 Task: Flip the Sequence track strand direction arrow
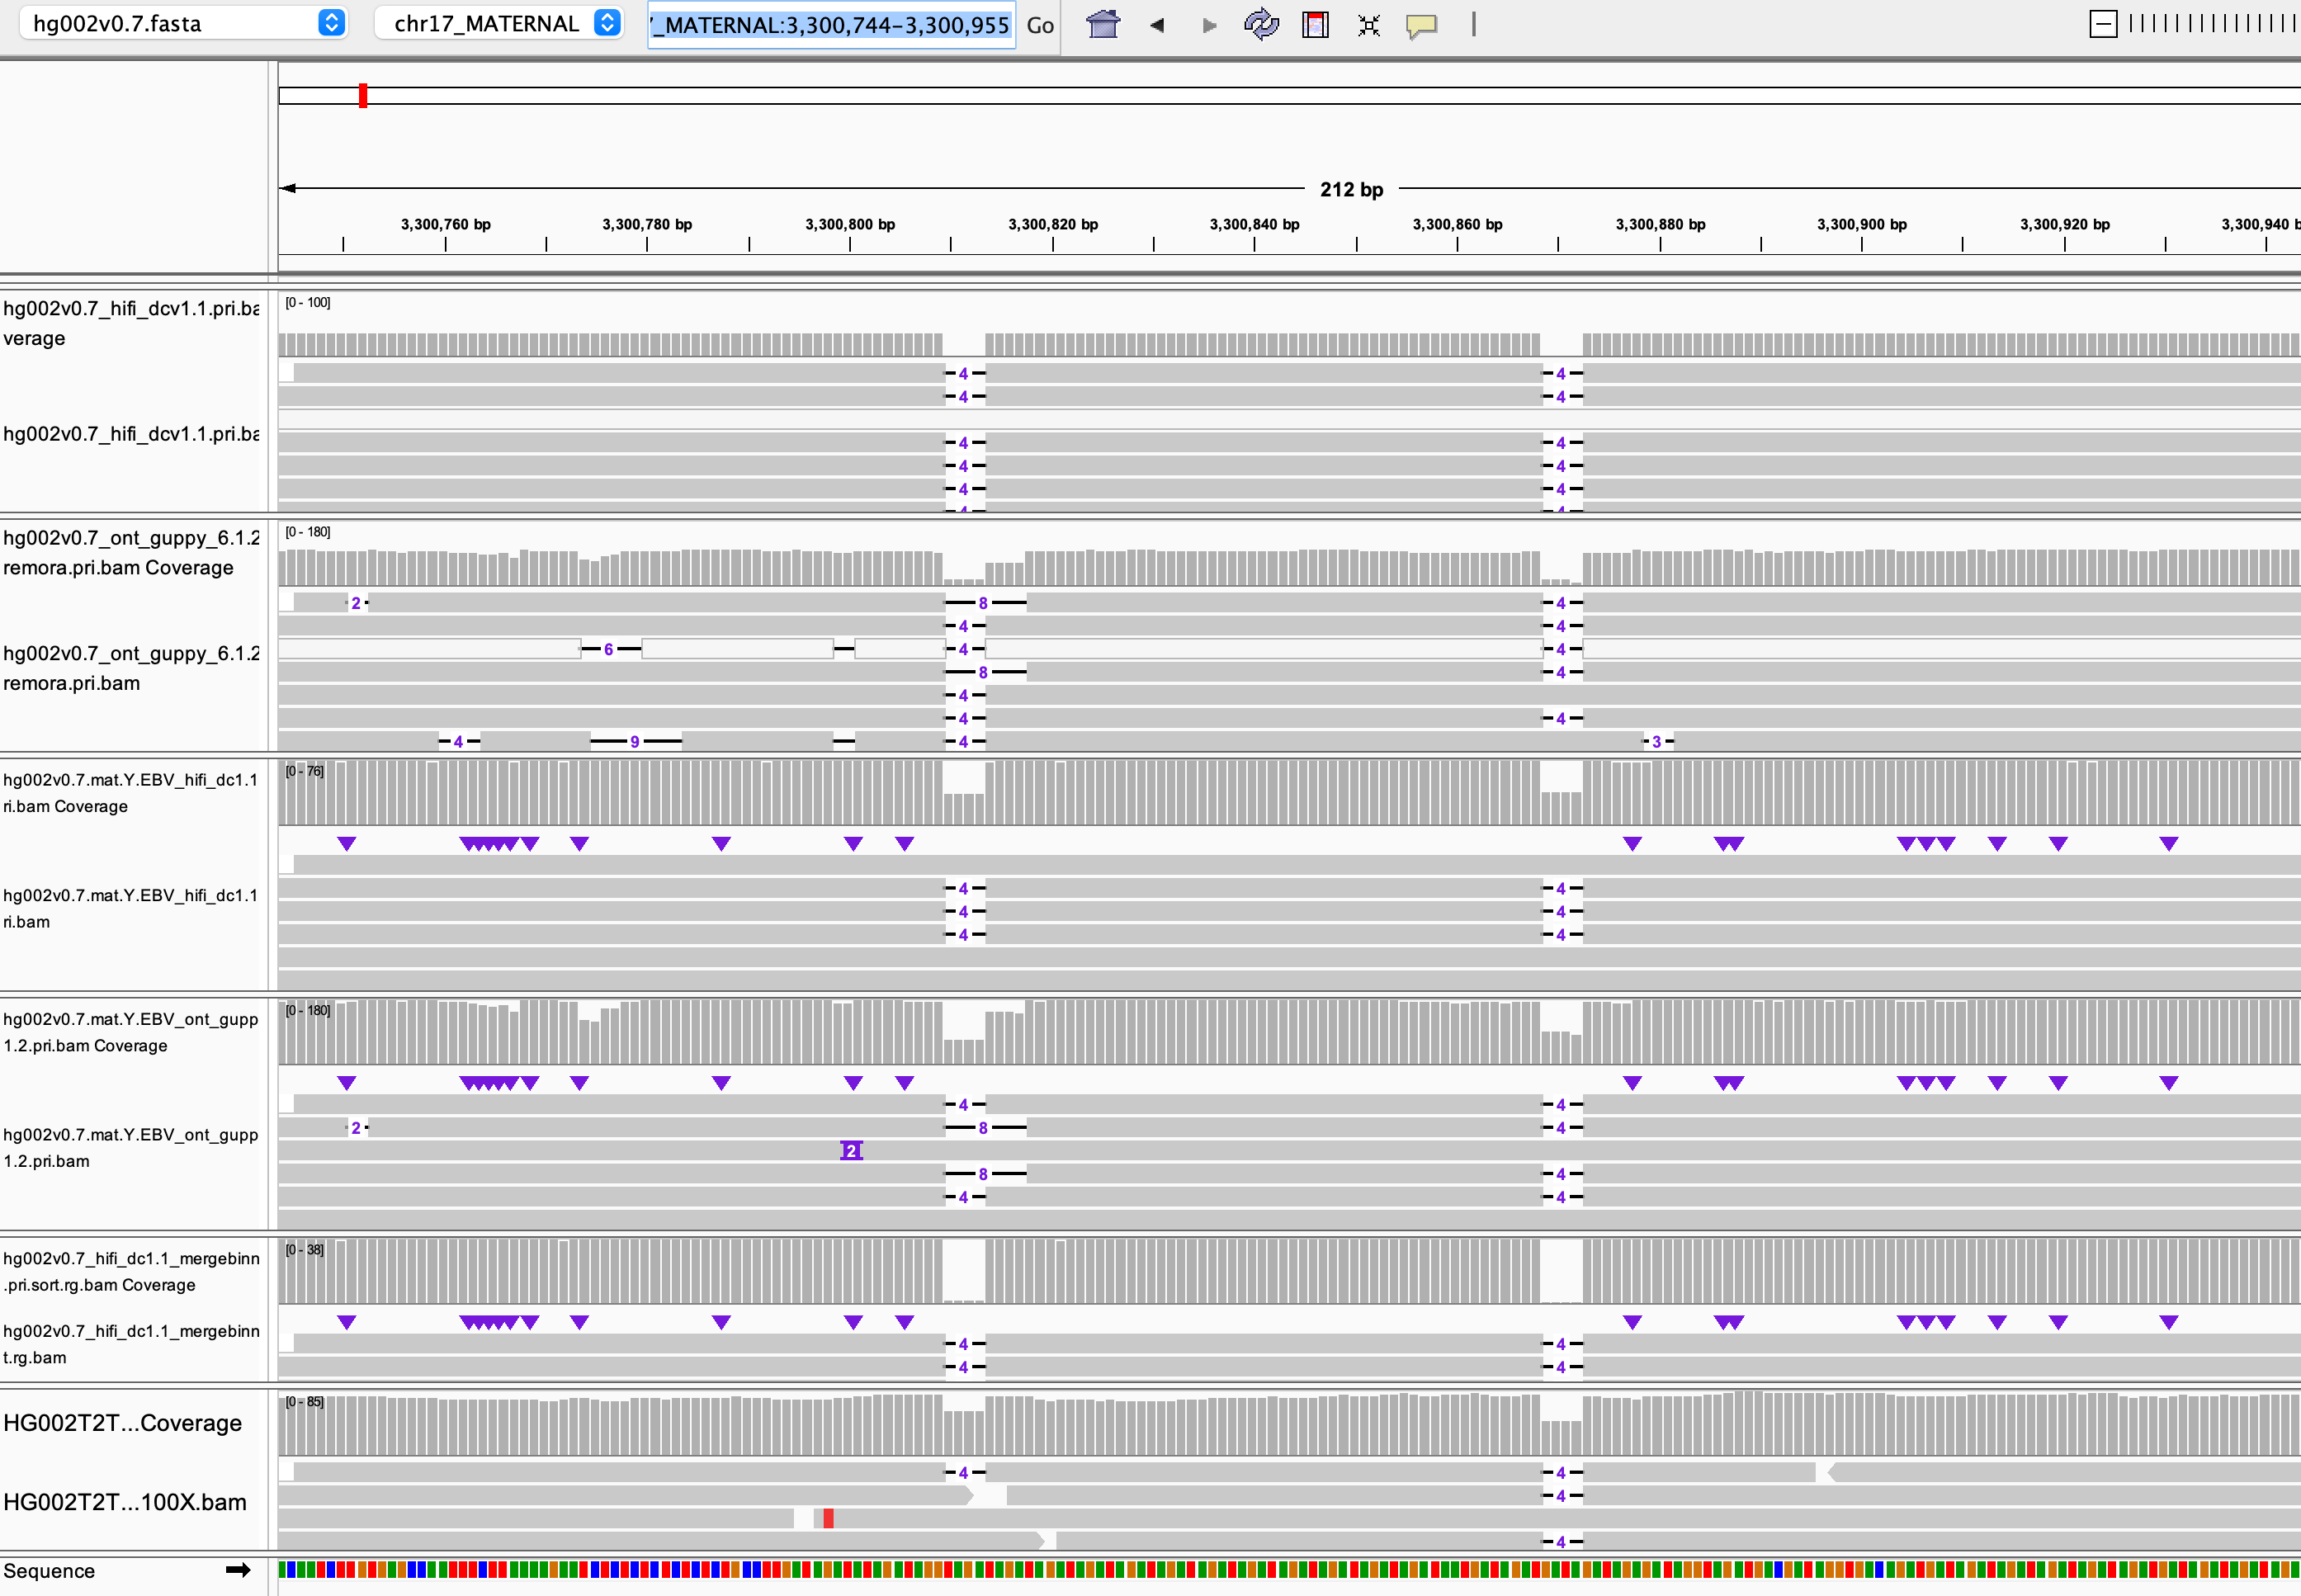pyautogui.click(x=237, y=1570)
